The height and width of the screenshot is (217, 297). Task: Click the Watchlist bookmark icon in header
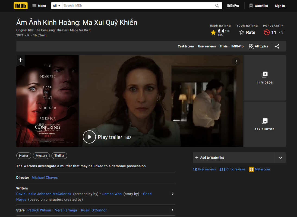point(251,6)
